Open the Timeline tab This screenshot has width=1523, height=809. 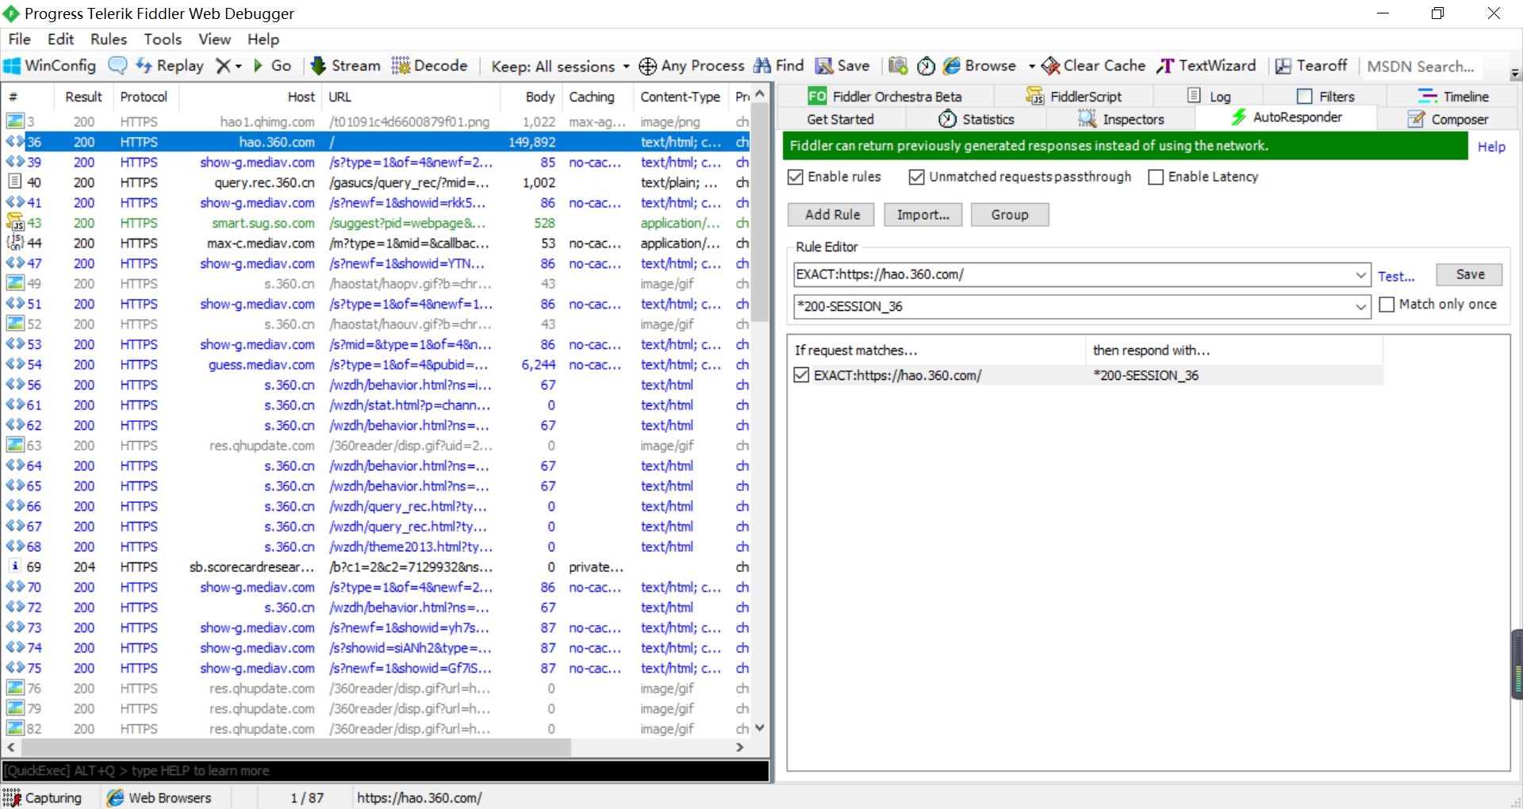[1453, 97]
